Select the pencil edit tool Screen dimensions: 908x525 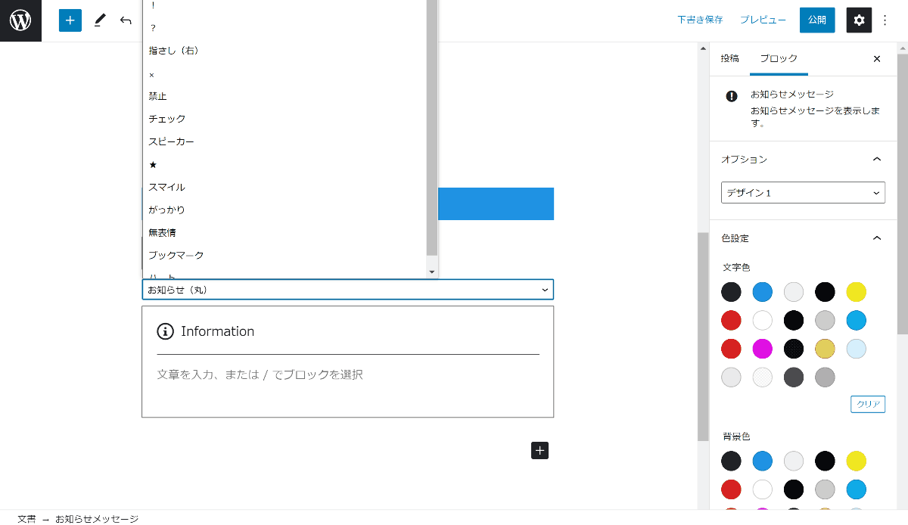coord(99,20)
